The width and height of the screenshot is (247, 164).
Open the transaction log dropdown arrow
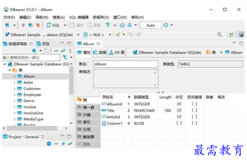[172, 25]
